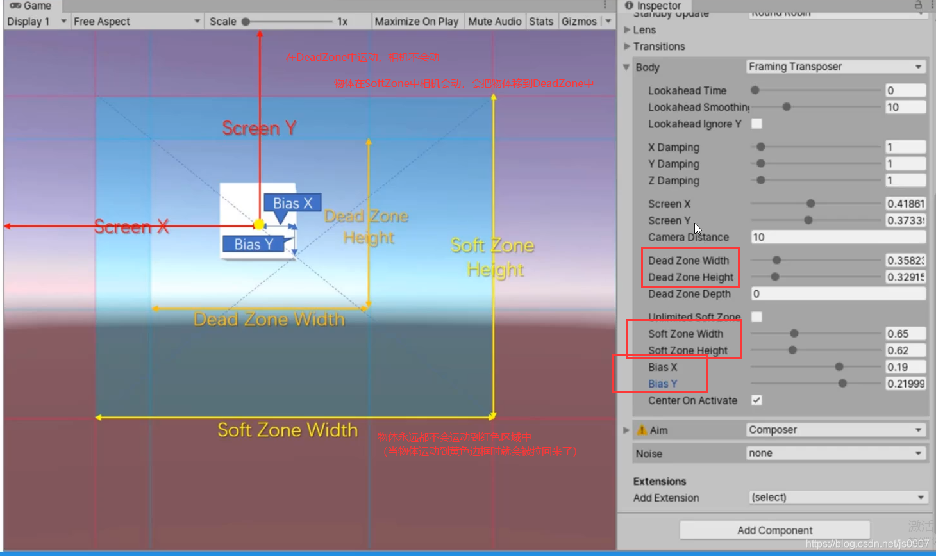Screen dimensions: 936x556
Task: Click the Bias X slider
Action: (817, 366)
